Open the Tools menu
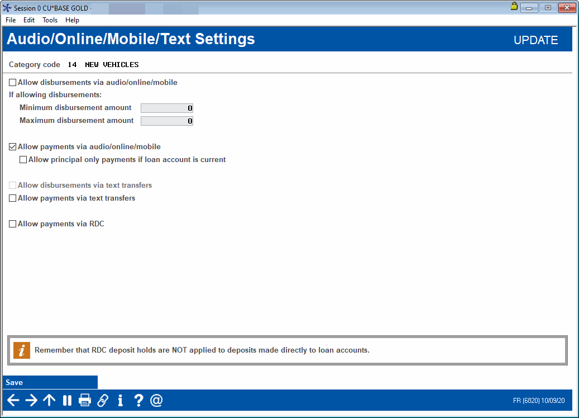The width and height of the screenshot is (579, 418). 50,20
